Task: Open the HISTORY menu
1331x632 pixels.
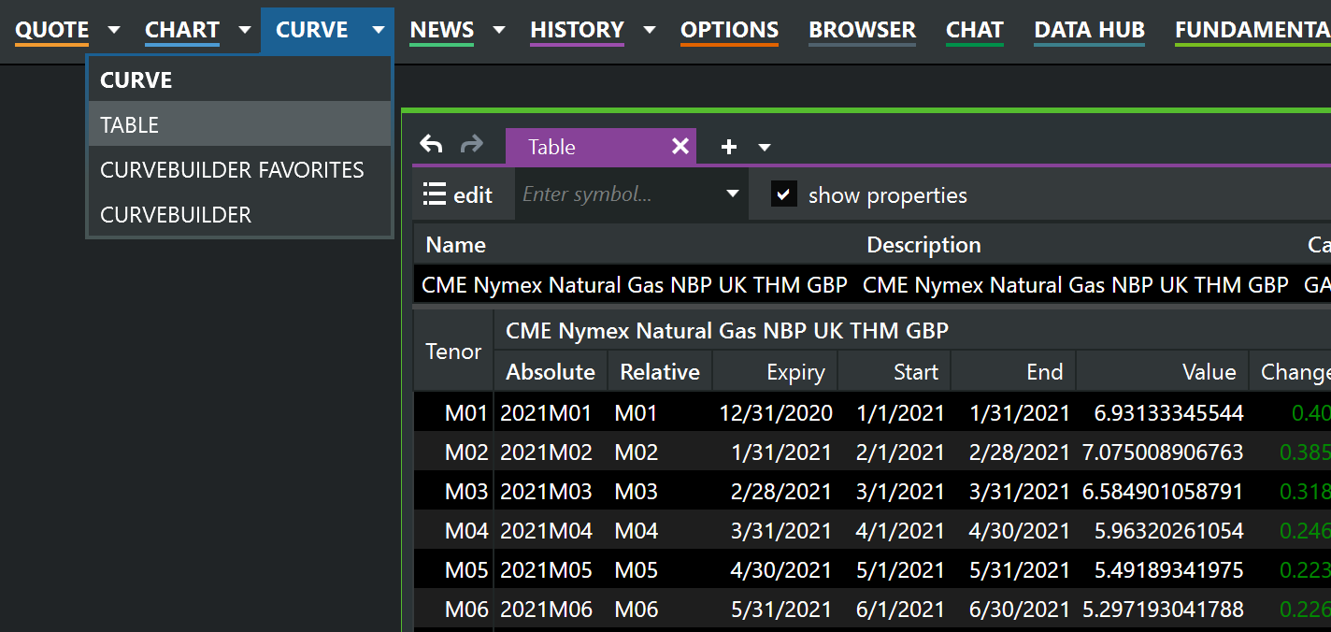Action: (577, 30)
